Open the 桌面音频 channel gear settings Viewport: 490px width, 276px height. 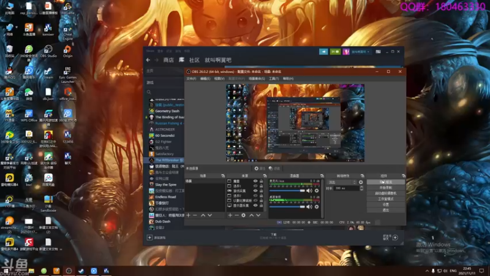(317, 207)
